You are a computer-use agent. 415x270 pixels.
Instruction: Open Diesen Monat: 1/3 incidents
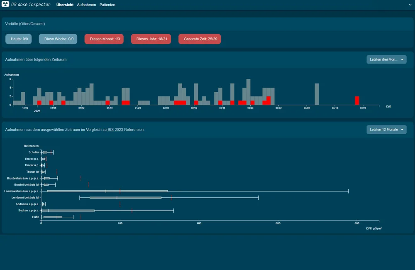point(105,39)
